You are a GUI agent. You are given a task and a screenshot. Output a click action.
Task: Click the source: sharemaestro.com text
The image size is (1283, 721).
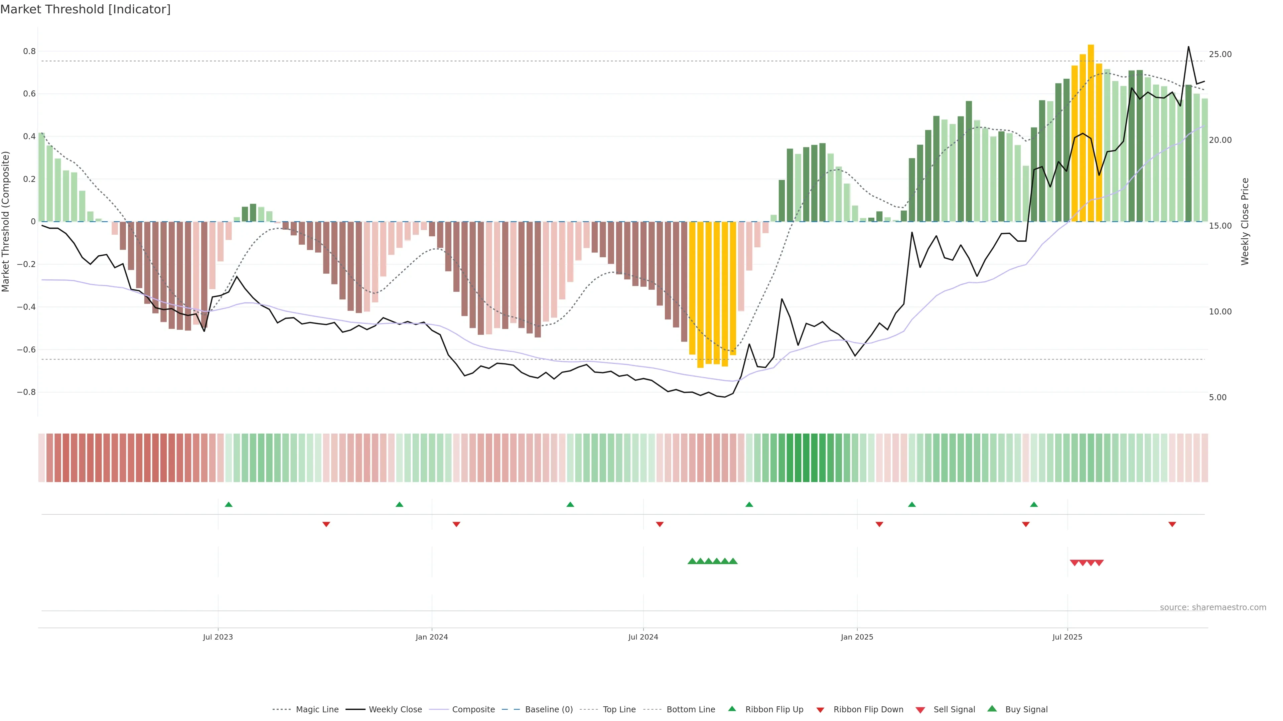click(1213, 607)
